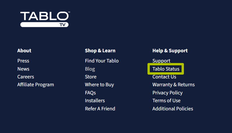Open Where to Buy page
Viewport: 232px width, 133px height.
coord(99,85)
